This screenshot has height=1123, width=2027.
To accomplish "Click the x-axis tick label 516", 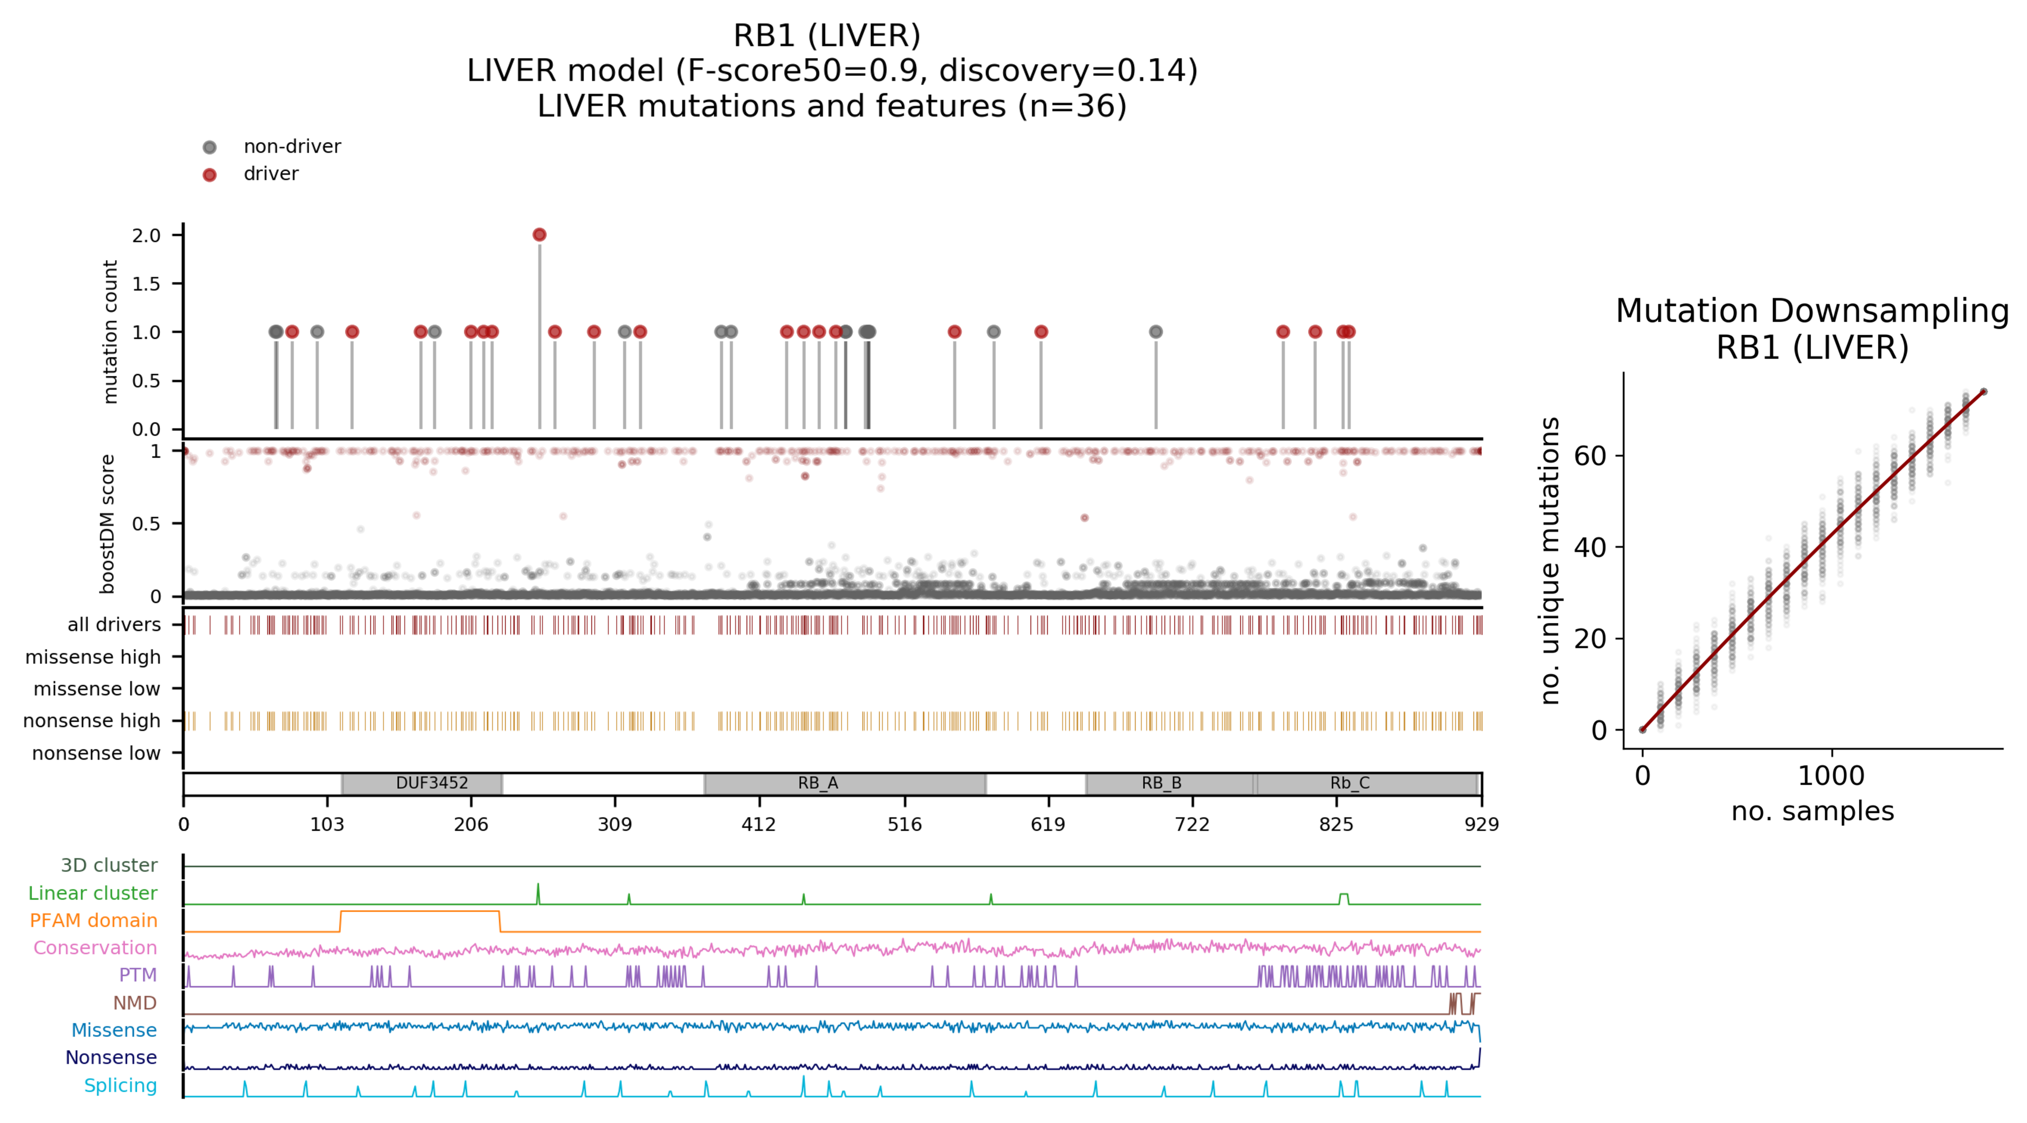I will [904, 824].
